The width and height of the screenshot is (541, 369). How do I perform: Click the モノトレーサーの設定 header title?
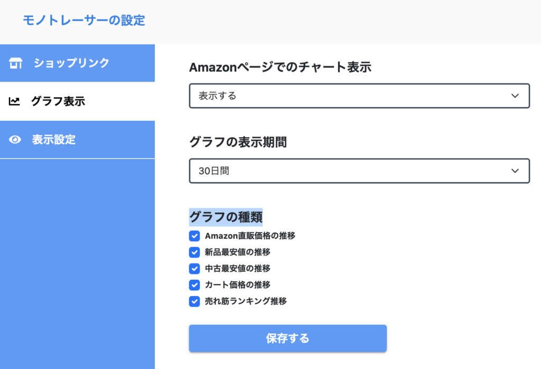coord(83,21)
